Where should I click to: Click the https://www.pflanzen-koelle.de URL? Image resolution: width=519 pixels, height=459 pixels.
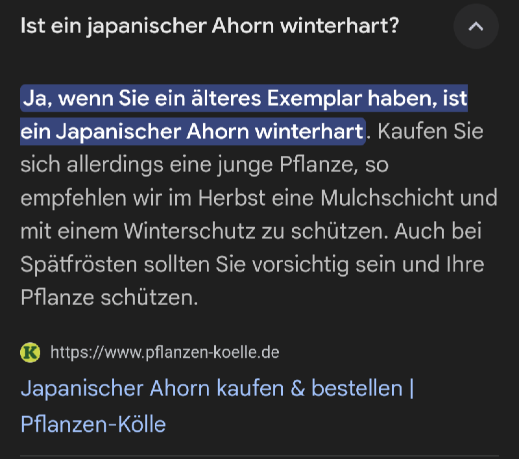(x=165, y=353)
